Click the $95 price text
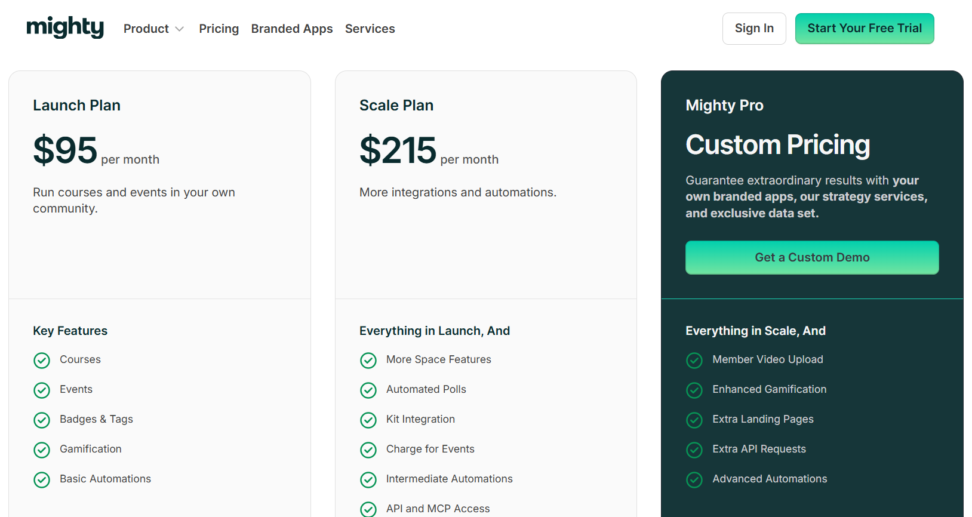Viewport: 972px width, 517px height. pyautogui.click(x=65, y=150)
